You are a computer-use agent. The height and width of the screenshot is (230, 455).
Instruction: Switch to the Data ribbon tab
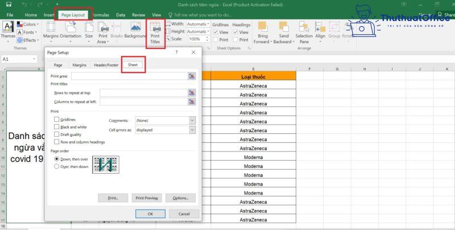(x=121, y=15)
